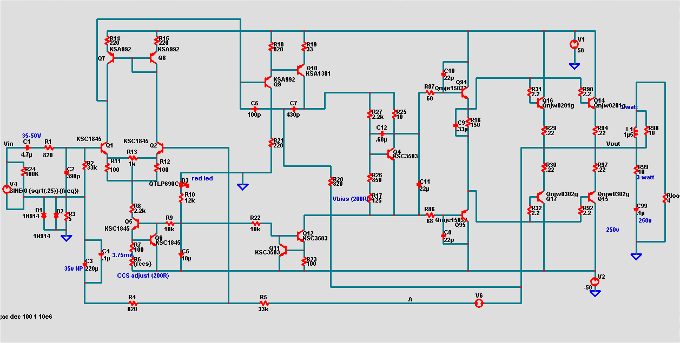Click resistor R13 1k
Image resolution: width=680 pixels, height=343 pixels.
click(x=132, y=159)
